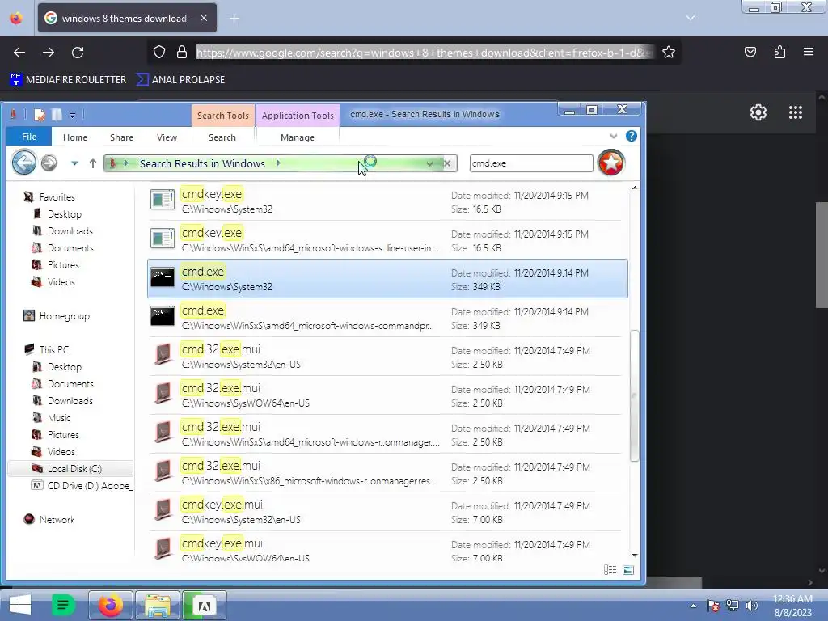Open the Share ribbon tab
Image resolution: width=828 pixels, height=621 pixels.
click(x=121, y=137)
